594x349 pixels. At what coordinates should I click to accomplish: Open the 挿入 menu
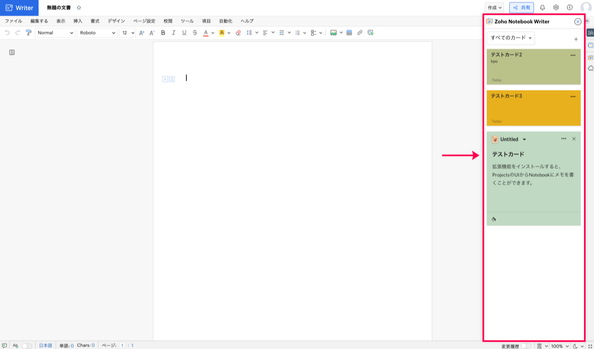(x=78, y=21)
